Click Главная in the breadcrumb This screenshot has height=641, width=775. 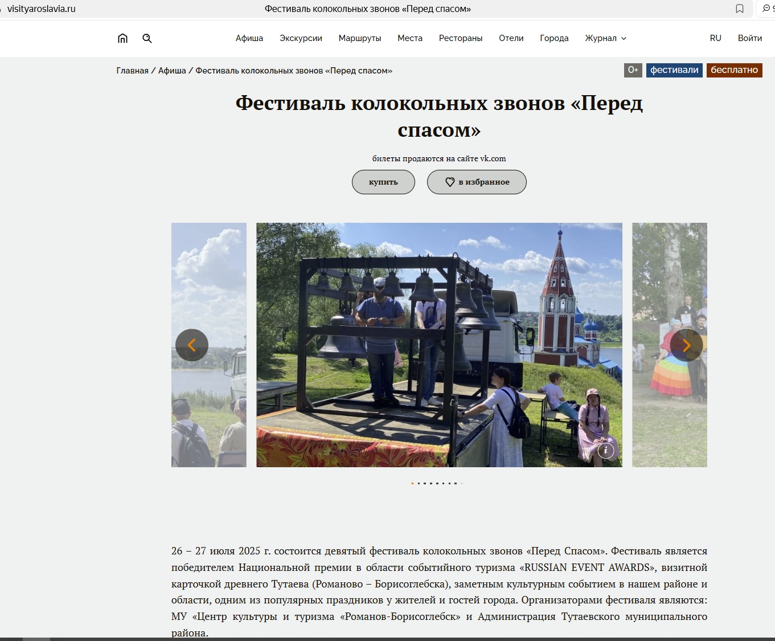[132, 71]
